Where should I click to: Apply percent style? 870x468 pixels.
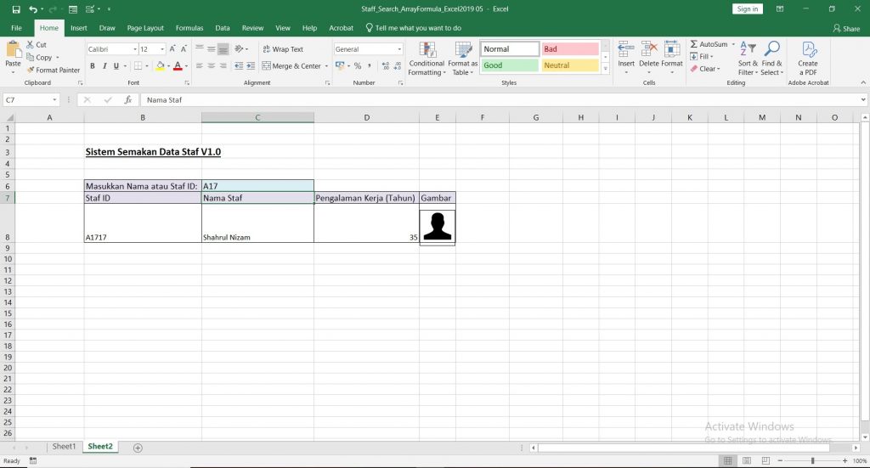pyautogui.click(x=358, y=66)
